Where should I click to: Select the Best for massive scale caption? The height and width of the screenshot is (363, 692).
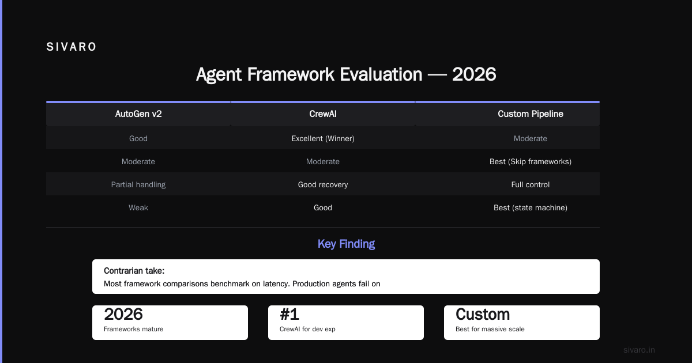(490, 329)
